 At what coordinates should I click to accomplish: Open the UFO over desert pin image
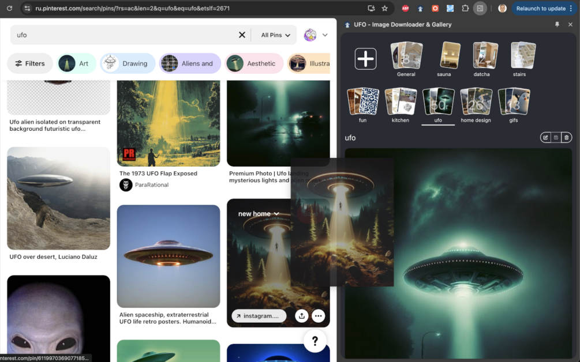(x=58, y=198)
